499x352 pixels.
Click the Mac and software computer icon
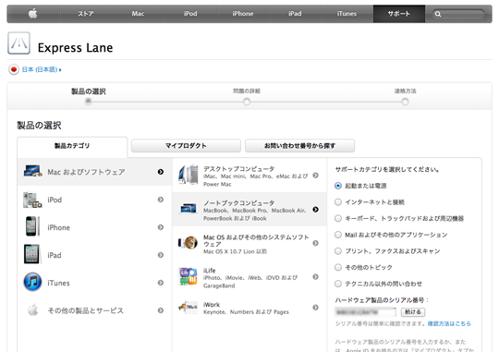[x=32, y=171]
